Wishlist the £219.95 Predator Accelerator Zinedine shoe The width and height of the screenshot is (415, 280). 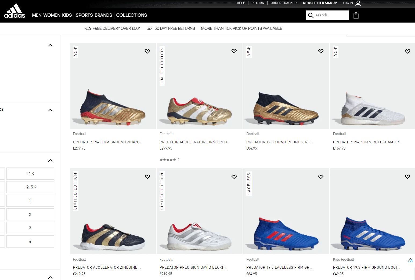pyautogui.click(x=147, y=177)
